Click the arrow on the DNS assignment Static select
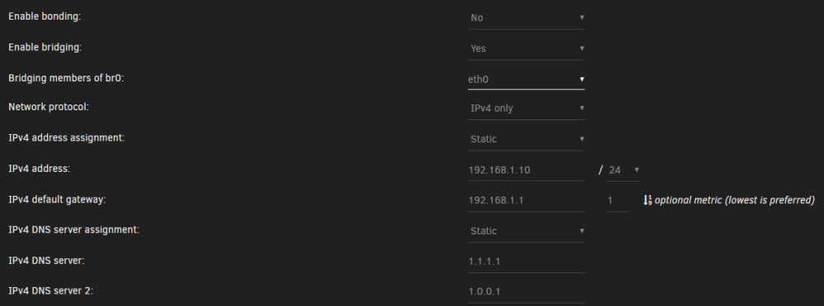The width and height of the screenshot is (824, 306). (x=582, y=230)
